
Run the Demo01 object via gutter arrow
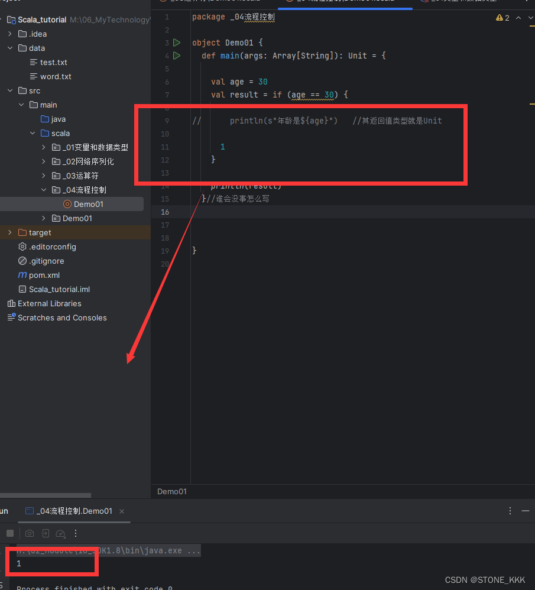[x=176, y=43]
